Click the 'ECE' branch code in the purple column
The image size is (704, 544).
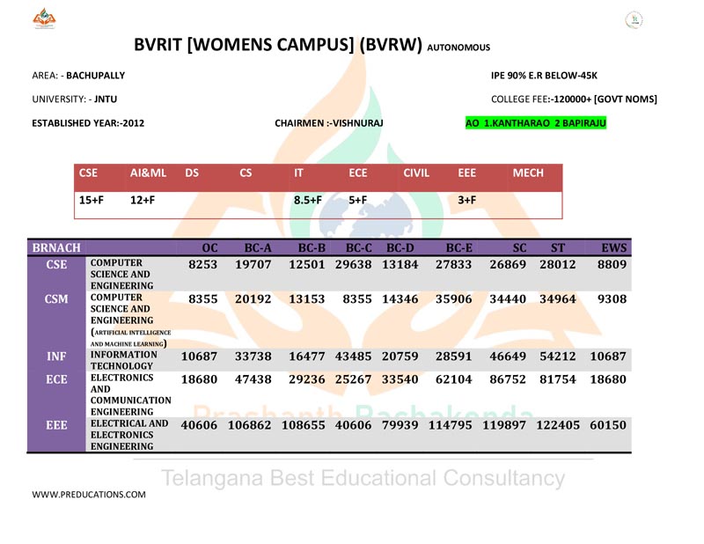tap(56, 379)
